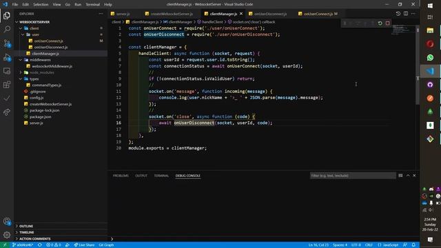Open the Explorer view in activity bar
The width and height of the screenshot is (441, 248).
pos(7,15)
